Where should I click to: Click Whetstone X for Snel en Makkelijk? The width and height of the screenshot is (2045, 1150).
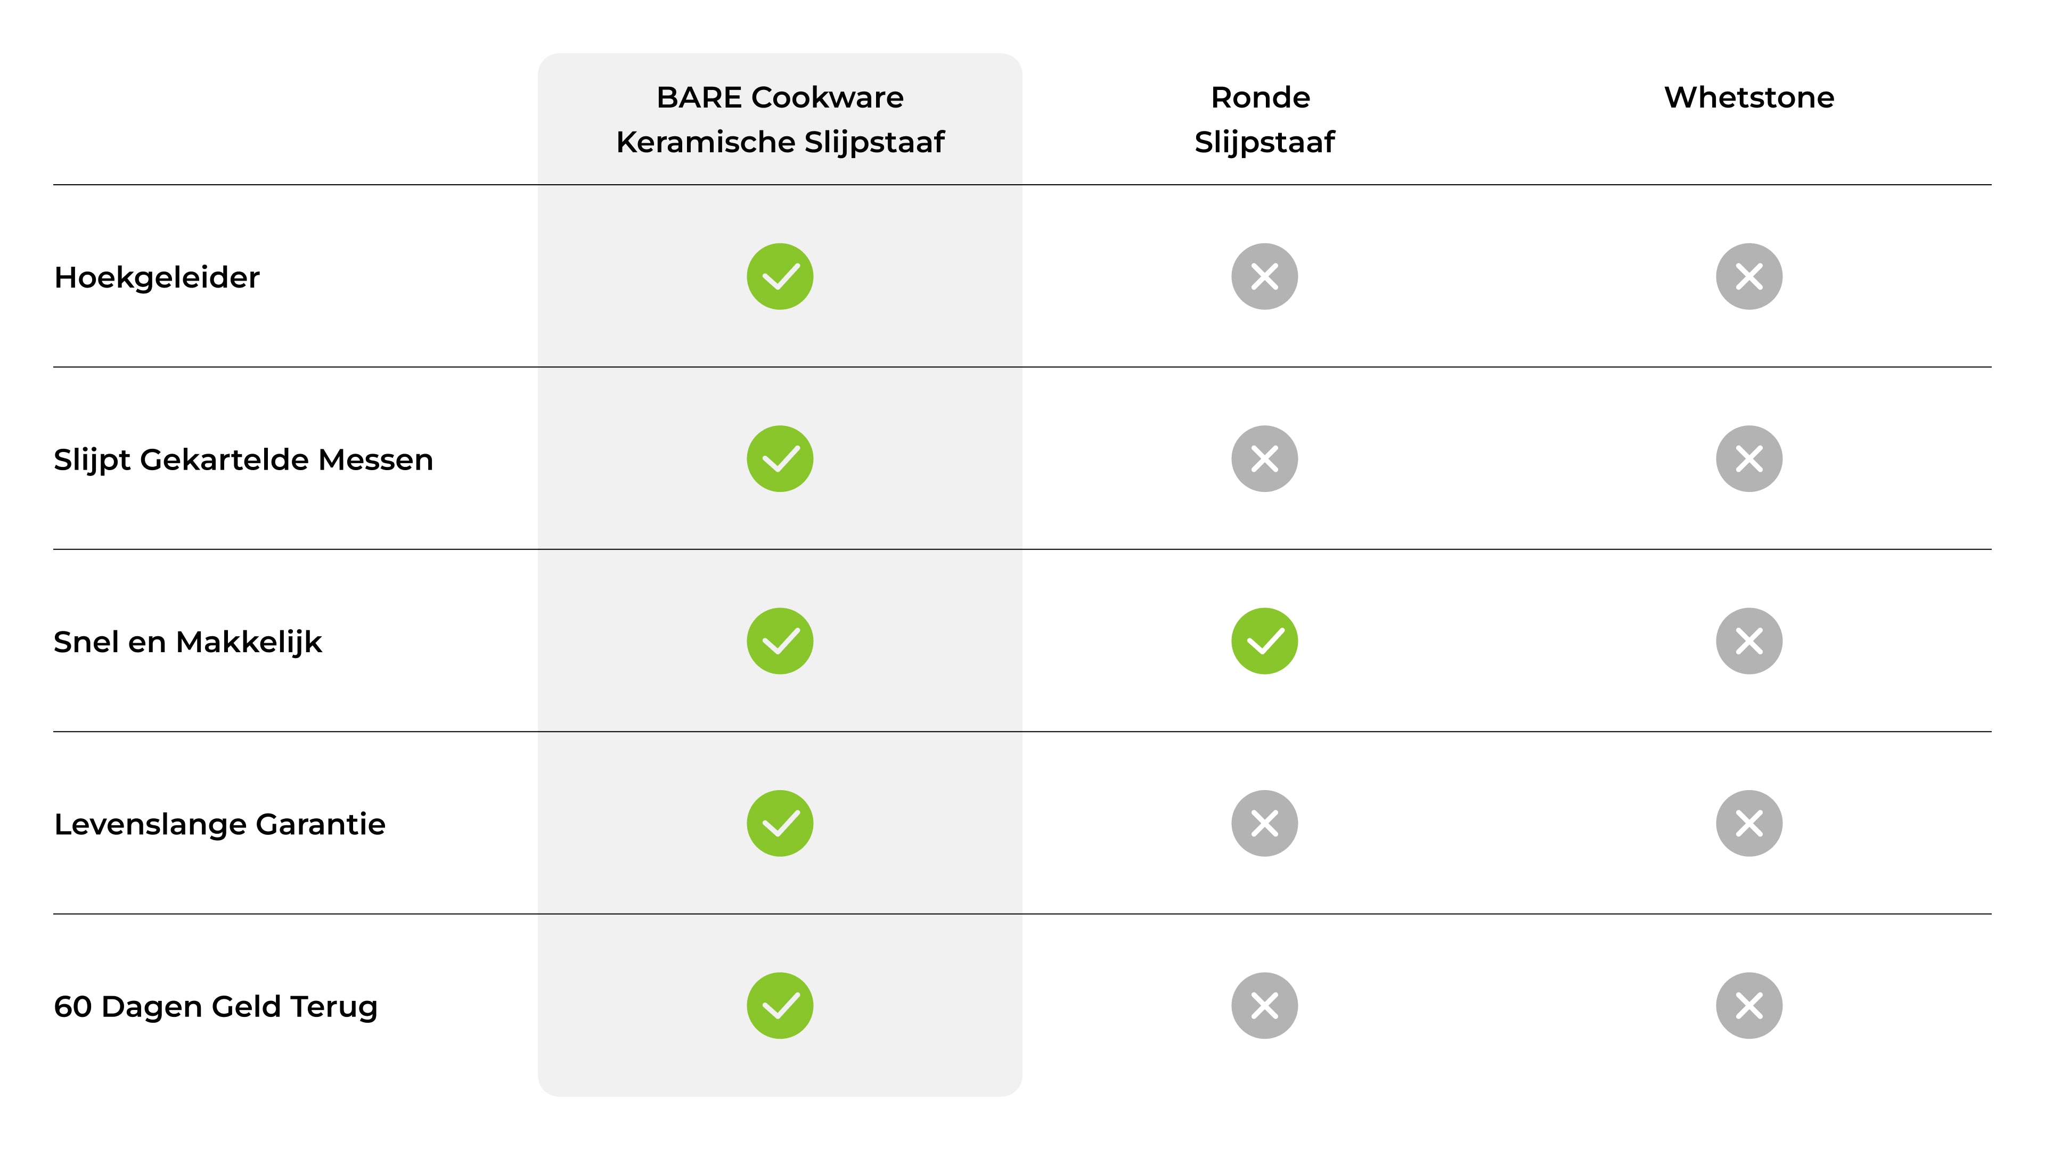tap(1749, 641)
